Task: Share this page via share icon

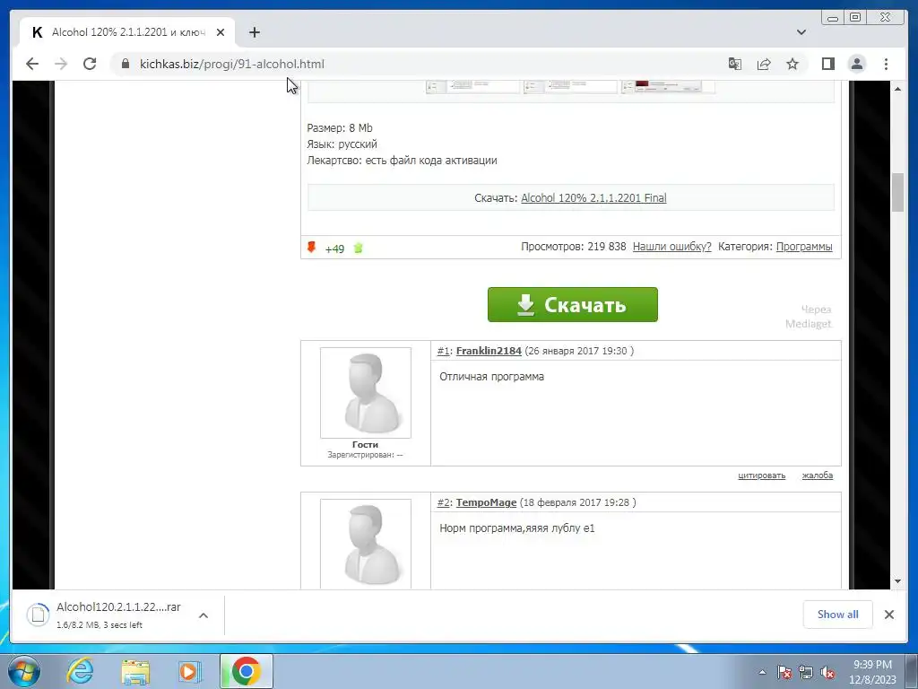Action: [x=764, y=64]
